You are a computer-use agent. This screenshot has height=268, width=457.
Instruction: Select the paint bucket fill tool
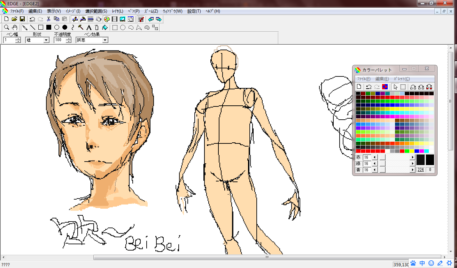(105, 27)
